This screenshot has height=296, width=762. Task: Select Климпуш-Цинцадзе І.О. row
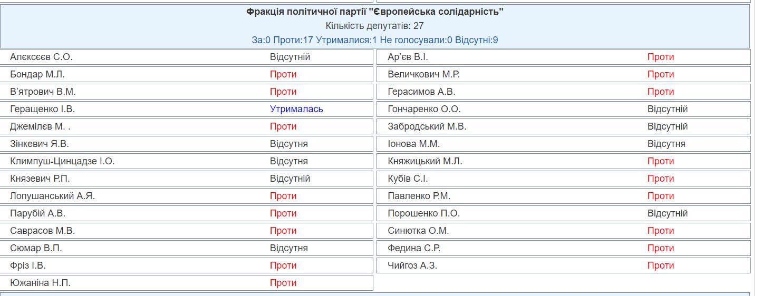pos(187,161)
